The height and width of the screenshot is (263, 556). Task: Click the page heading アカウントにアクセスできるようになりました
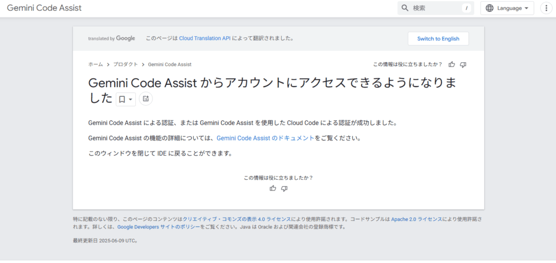point(271,90)
